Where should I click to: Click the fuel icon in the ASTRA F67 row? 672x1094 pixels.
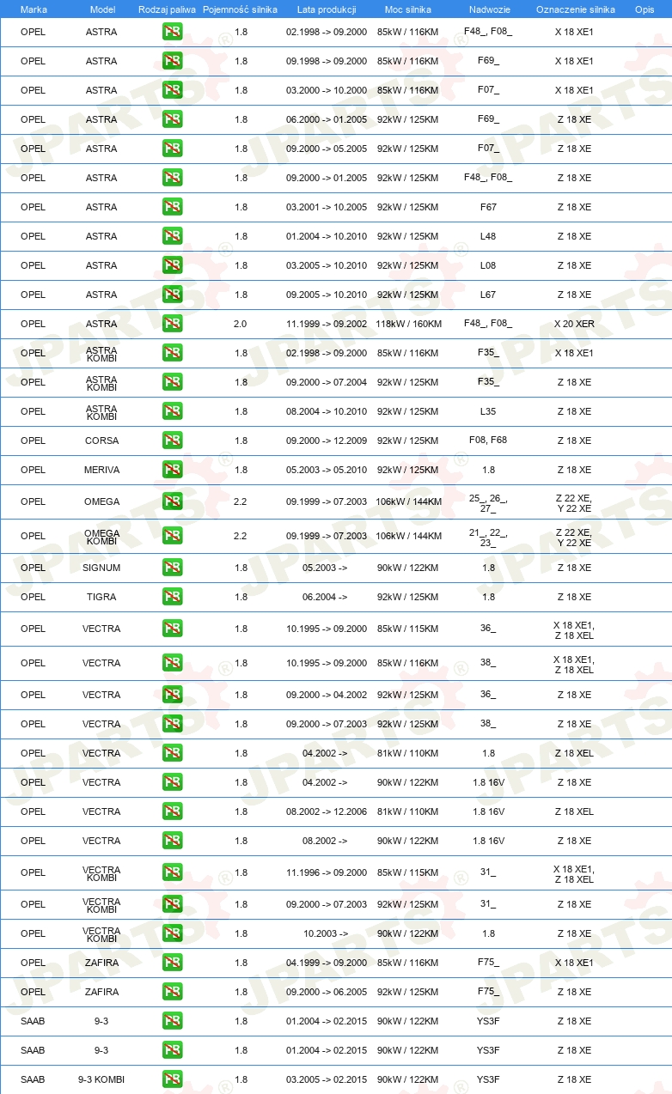coord(172,207)
